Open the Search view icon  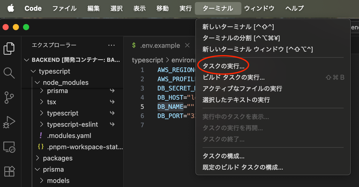click(9, 73)
